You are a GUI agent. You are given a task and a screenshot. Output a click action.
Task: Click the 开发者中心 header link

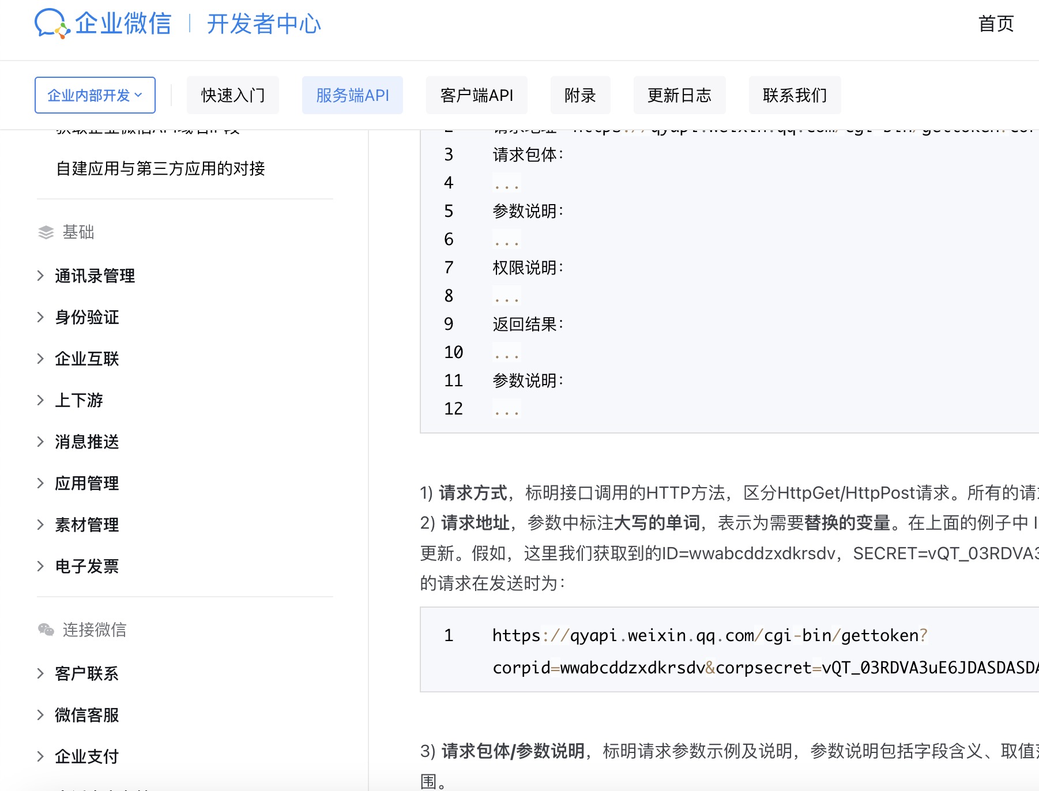[263, 24]
